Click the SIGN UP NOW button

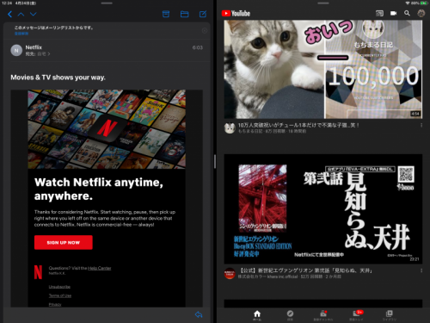tap(64, 243)
